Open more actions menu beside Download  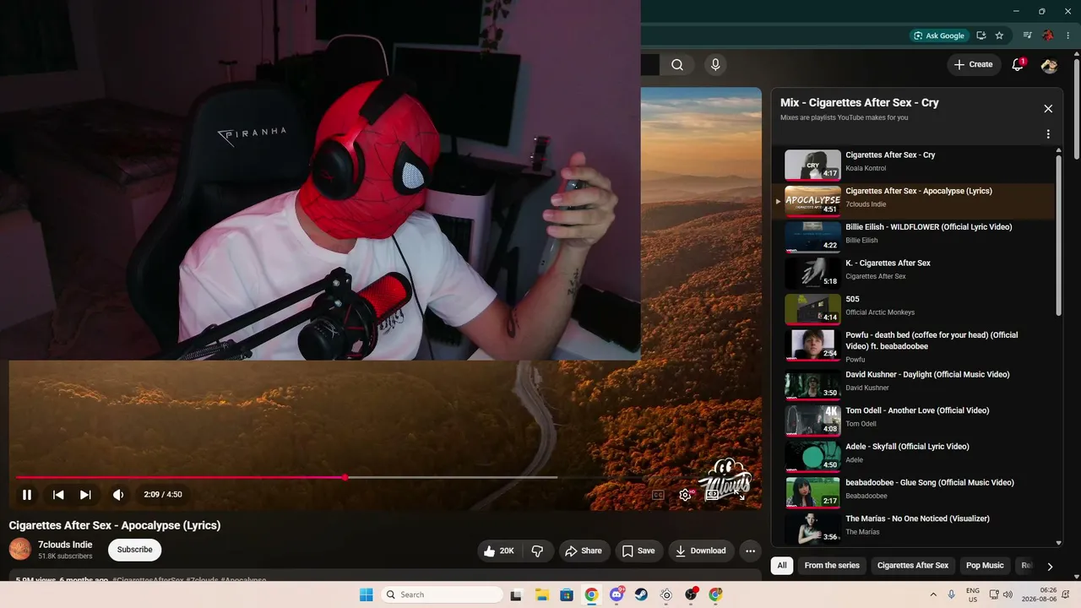750,551
